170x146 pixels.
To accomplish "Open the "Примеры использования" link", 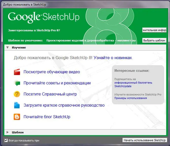I will 131,98.
